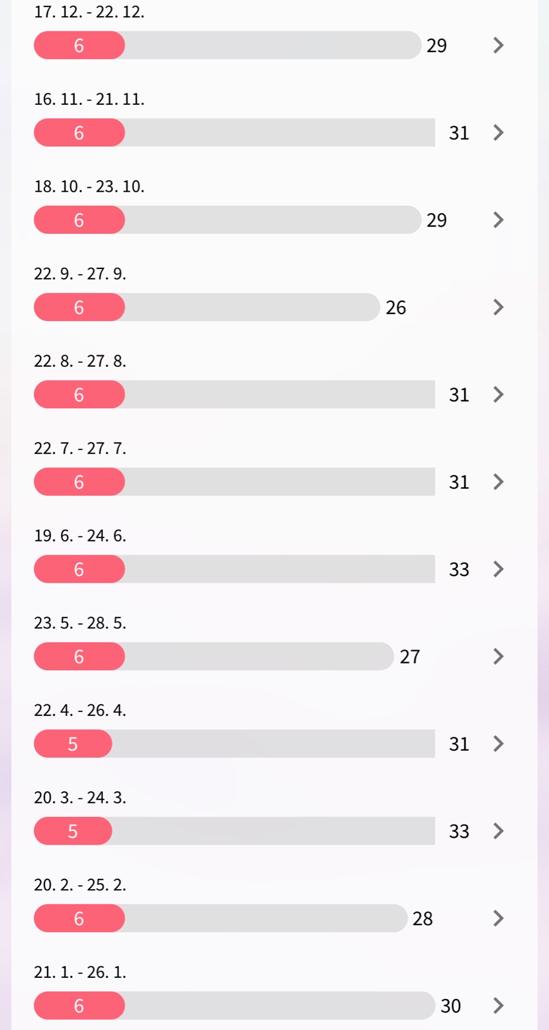The image size is (549, 1030).
Task: Open the 22. 9. - 27. 9. cycle arrow
Action: [x=498, y=307]
